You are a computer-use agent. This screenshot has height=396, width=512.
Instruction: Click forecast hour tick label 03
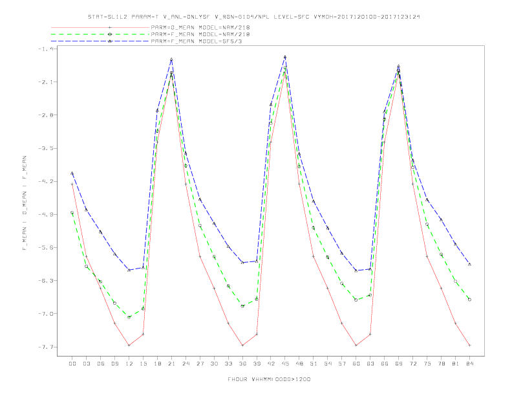87,364
